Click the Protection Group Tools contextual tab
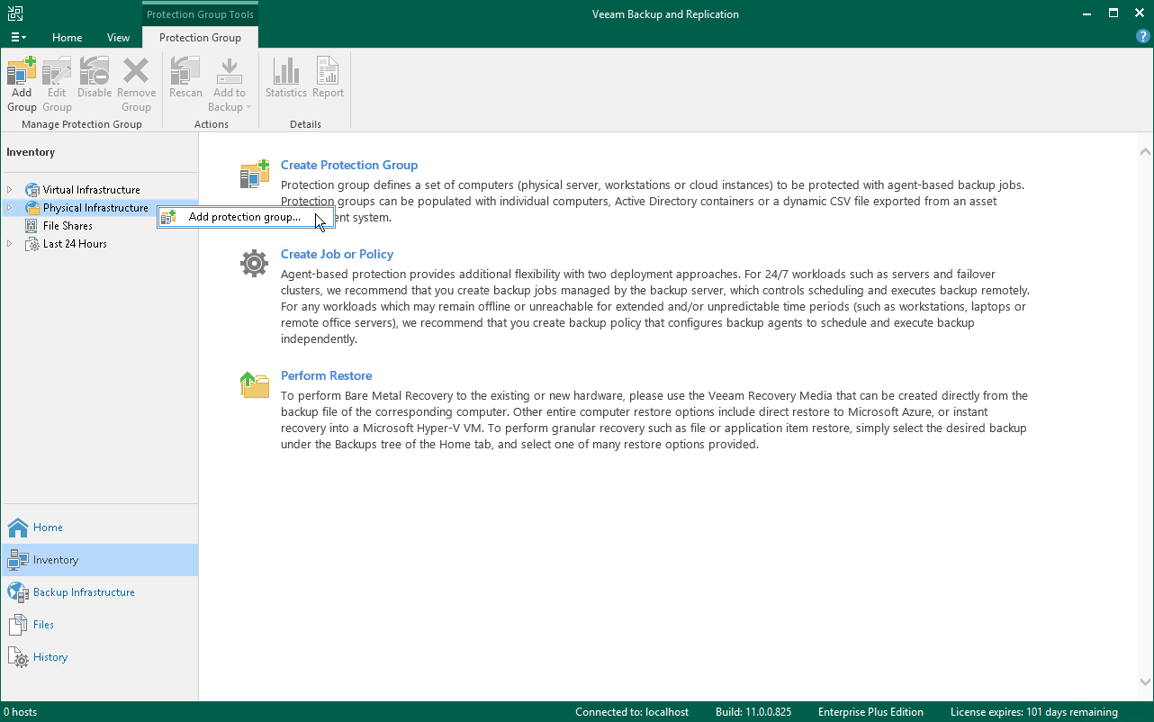1154x722 pixels. click(x=200, y=14)
